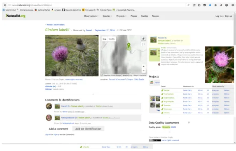Click the page reload icon

coord(189,5)
